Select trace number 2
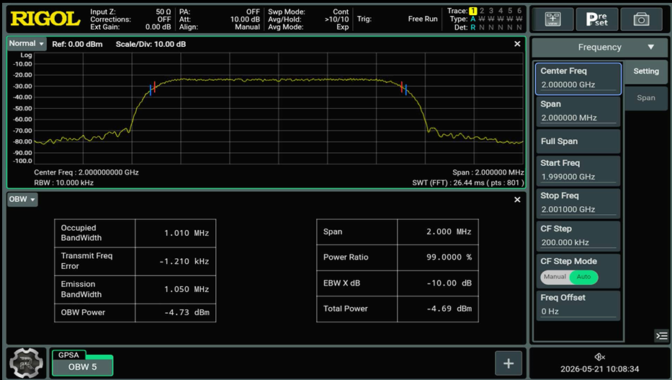The image size is (672, 380). (482, 11)
